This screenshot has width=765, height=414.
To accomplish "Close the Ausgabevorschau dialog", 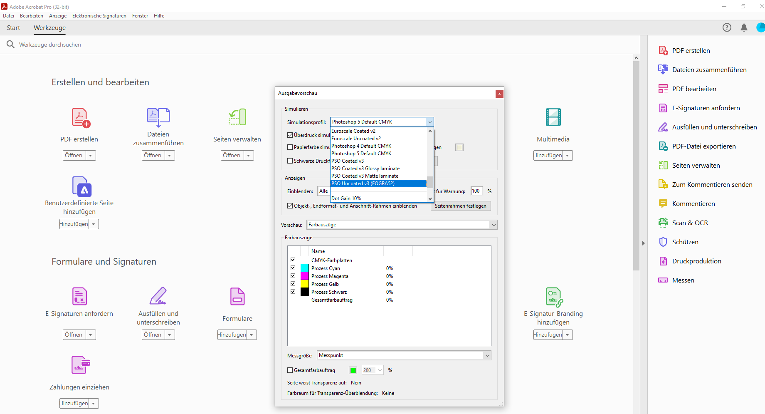I will [499, 94].
